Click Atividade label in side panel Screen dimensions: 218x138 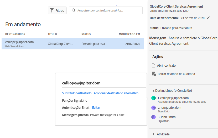pyautogui.click(x=163, y=134)
